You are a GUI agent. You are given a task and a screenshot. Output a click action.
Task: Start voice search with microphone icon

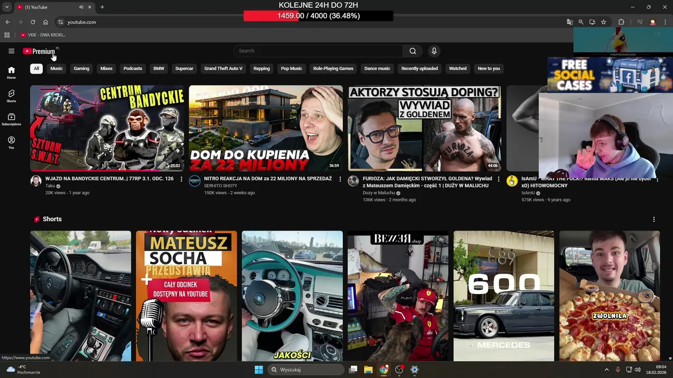(x=434, y=51)
